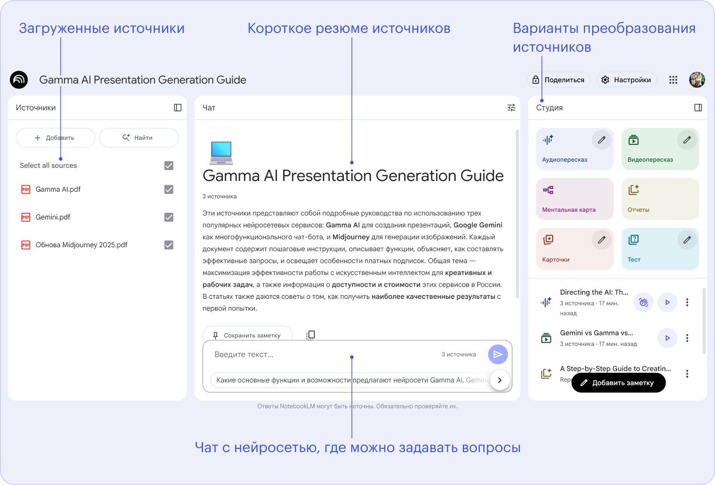Image resolution: width=715 pixels, height=485 pixels.
Task: Click the Studio list vertical scrollbar
Action: 704,321
